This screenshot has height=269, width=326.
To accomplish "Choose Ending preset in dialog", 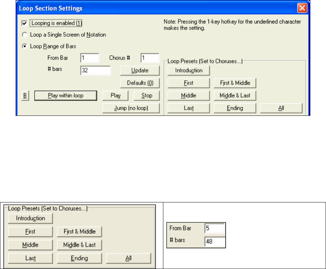I will click(235, 108).
